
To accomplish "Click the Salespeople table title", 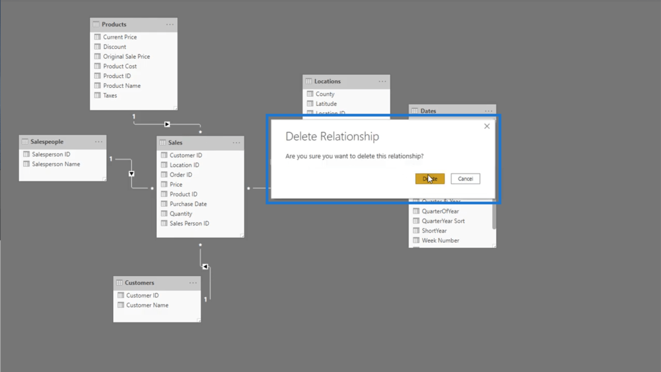I will [47, 142].
